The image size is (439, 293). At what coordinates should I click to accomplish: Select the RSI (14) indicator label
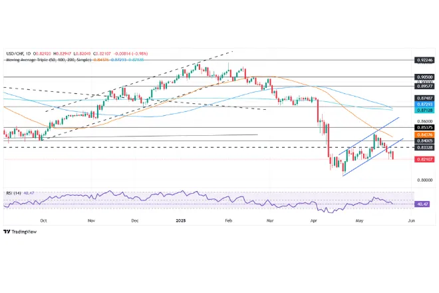click(14, 193)
